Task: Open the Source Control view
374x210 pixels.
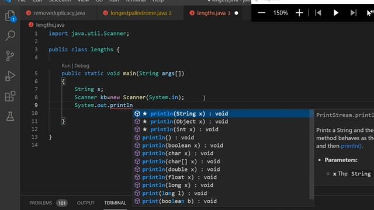Action: pos(10,56)
